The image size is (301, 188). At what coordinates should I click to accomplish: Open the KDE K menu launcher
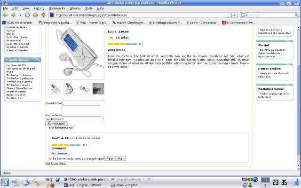pyautogui.click(x=5, y=182)
